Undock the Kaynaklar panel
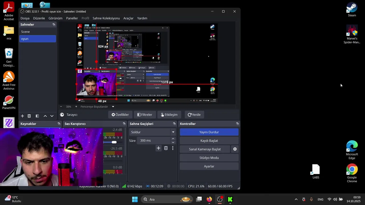The image size is (365, 205). [59, 124]
